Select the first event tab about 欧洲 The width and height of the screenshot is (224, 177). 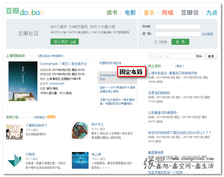[x=110, y=63]
